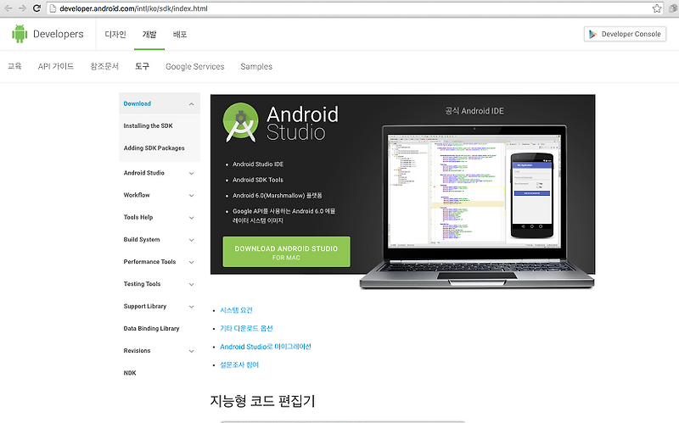Open Android Studio로 마이그레이션 link
This screenshot has height=423, width=679.
(266, 347)
